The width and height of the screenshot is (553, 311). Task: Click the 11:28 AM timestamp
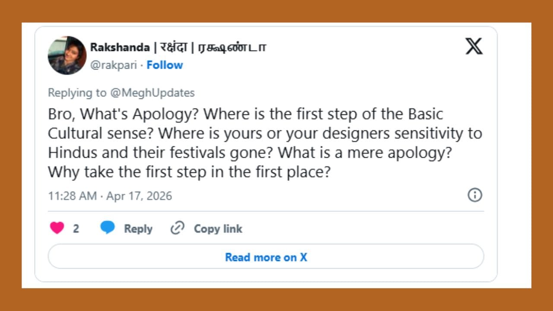click(x=72, y=196)
